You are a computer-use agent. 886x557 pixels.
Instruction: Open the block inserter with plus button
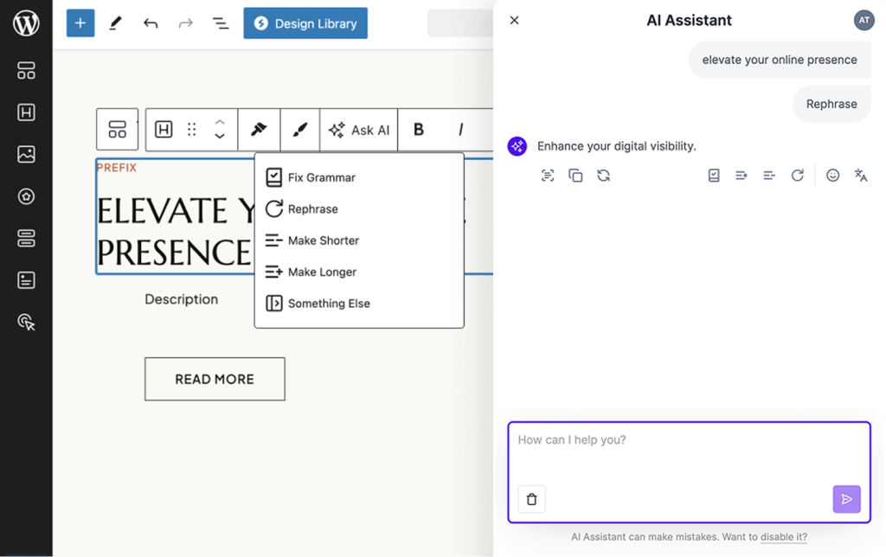coord(80,23)
